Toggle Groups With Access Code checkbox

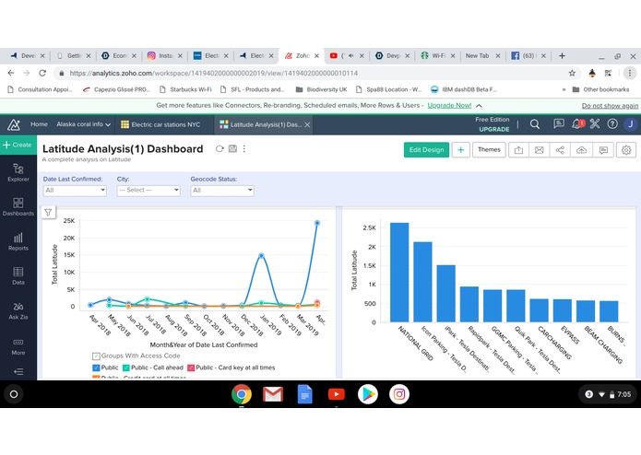pos(96,356)
